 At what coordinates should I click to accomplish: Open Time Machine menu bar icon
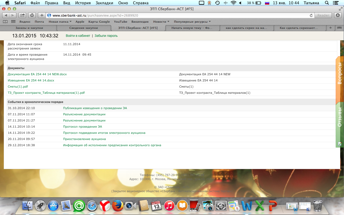217,3
